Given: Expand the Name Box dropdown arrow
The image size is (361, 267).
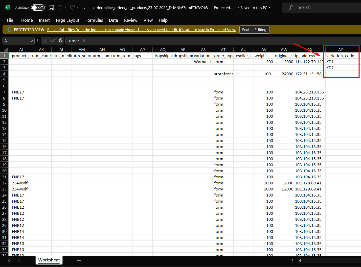Looking at the screenshot, I should tap(31, 41).
